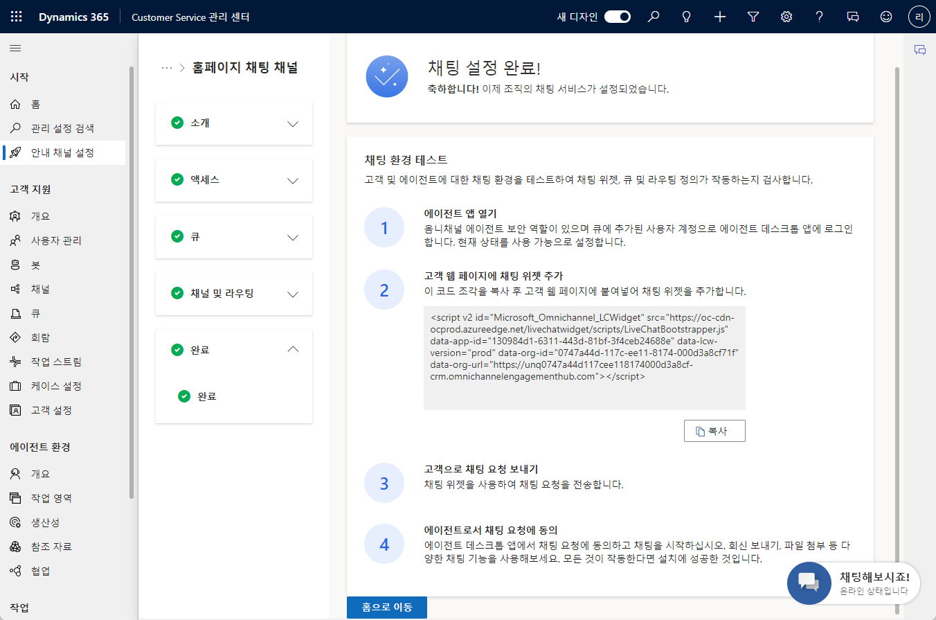Open 개요 under 고객 지원

click(63, 216)
